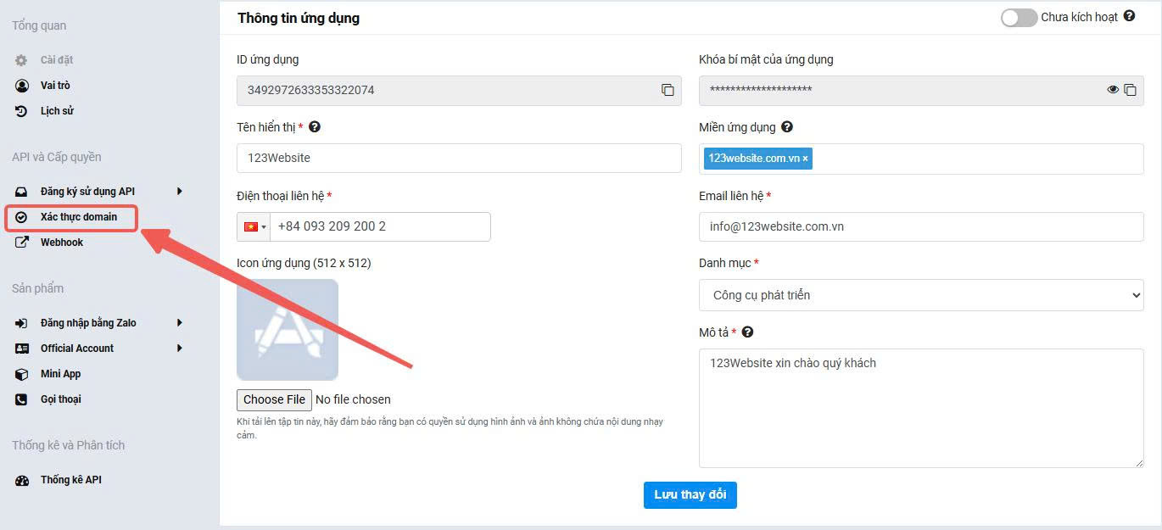The width and height of the screenshot is (1162, 530).
Task: Click the Đăng nhập bằng Zalo sign-in icon
Action: point(22,323)
